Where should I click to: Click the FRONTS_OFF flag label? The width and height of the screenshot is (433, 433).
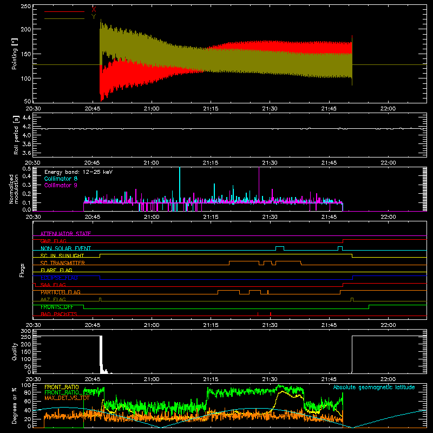tap(57, 307)
